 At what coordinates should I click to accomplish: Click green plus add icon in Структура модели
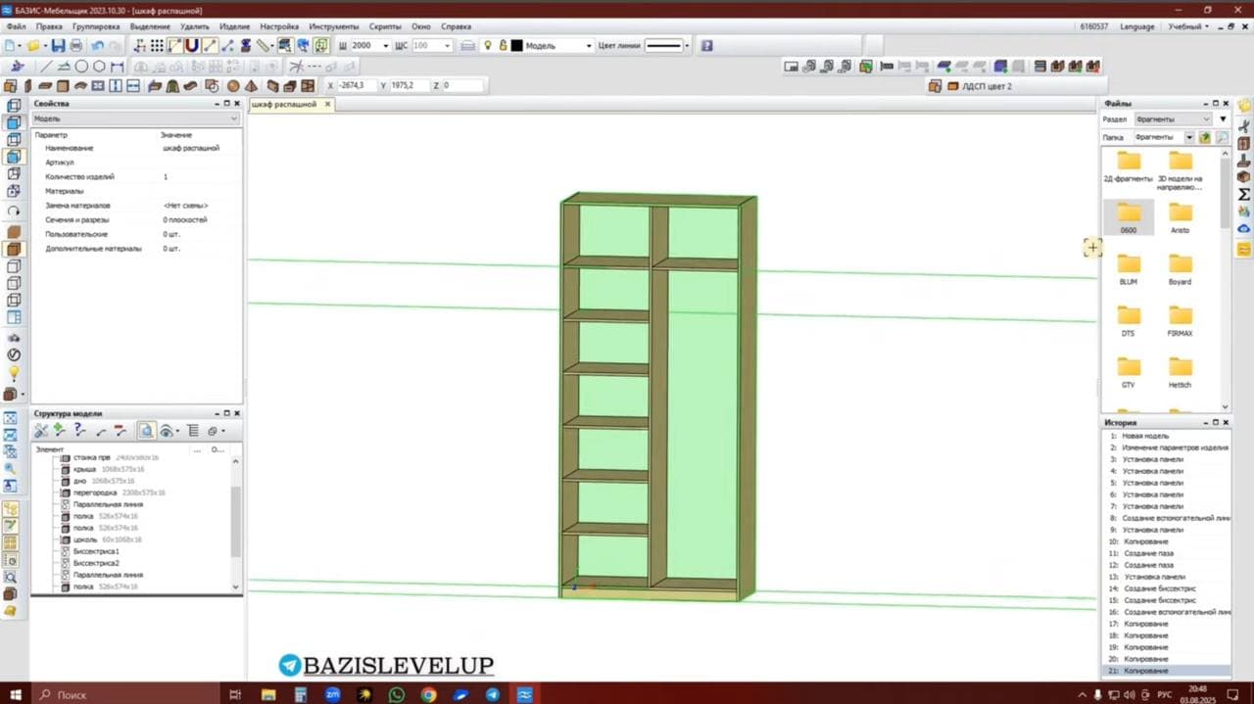pyautogui.click(x=59, y=430)
